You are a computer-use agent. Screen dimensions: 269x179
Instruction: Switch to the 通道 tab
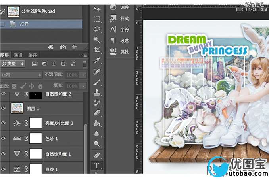coord(18,55)
